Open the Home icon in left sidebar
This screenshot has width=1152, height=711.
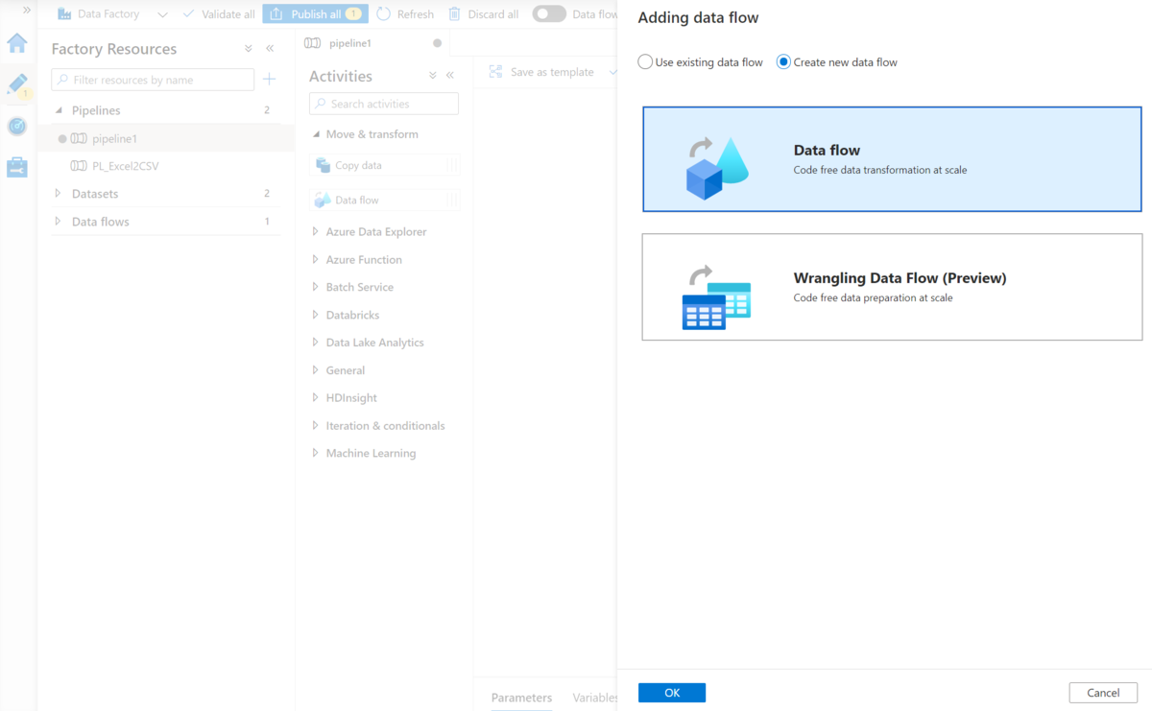point(17,43)
